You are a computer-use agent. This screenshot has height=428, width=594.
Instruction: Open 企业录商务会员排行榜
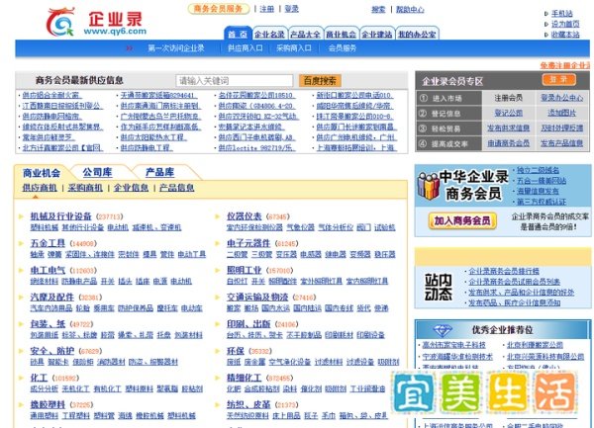pyautogui.click(x=504, y=271)
